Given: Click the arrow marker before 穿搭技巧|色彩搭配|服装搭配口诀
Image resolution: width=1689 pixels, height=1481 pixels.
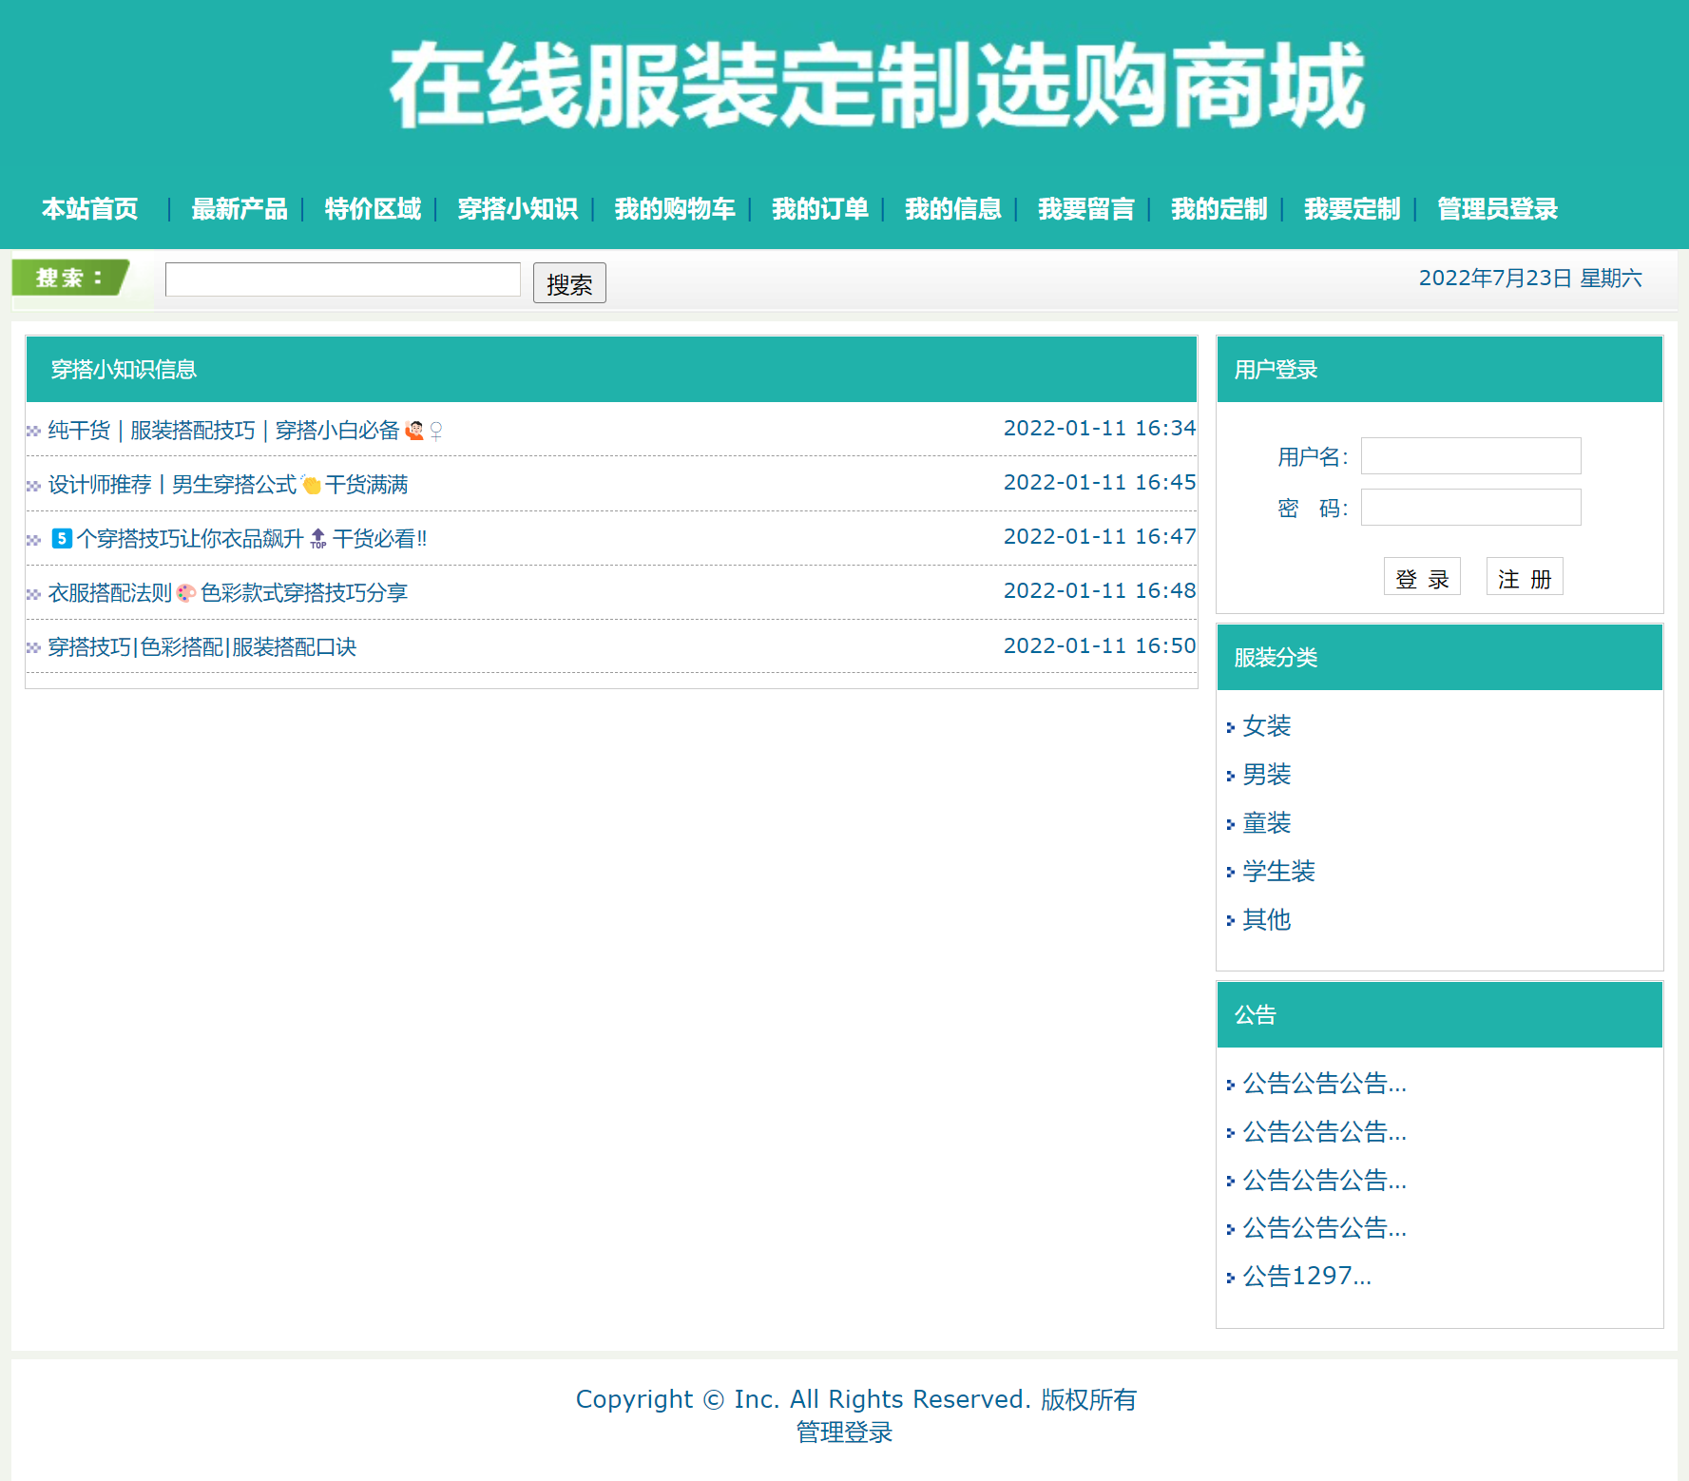Looking at the screenshot, I should (x=31, y=646).
